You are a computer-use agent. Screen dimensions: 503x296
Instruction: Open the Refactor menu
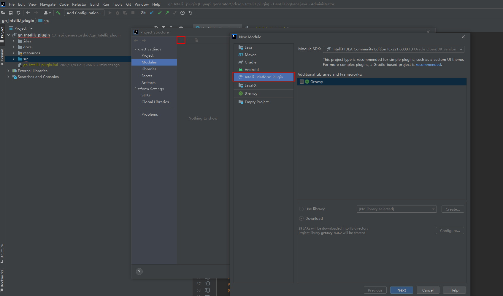79,4
